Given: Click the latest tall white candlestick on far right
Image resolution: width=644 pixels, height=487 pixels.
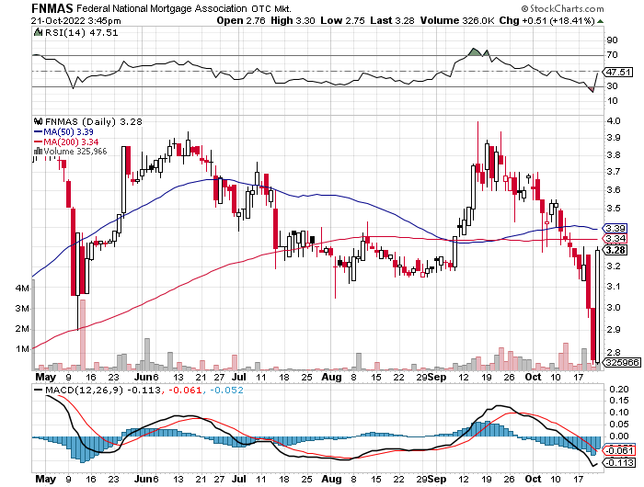Looking at the screenshot, I should pos(597,306).
